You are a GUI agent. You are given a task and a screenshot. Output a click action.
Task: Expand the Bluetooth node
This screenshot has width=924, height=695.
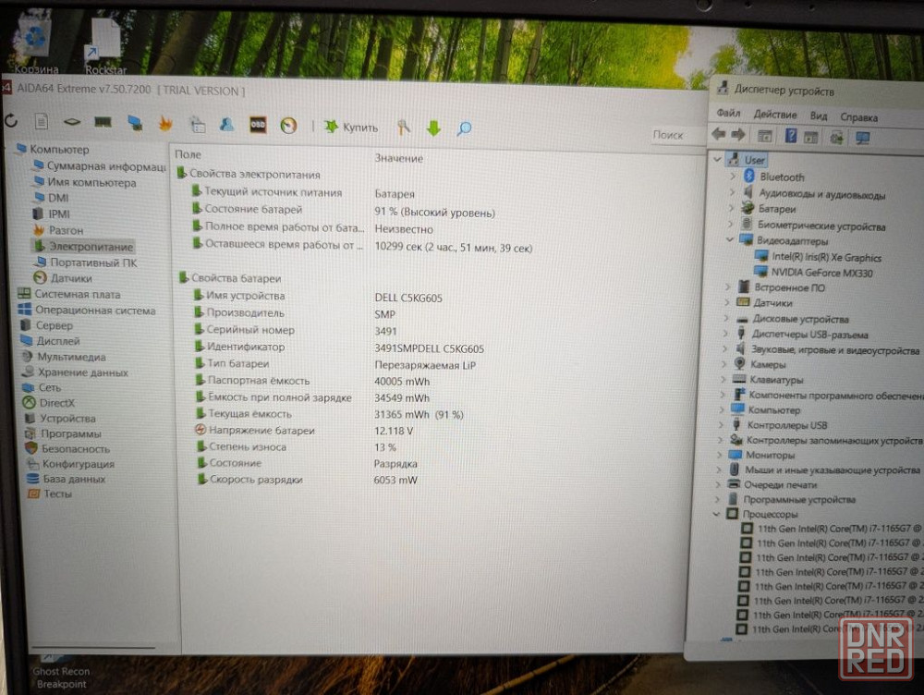coord(733,176)
